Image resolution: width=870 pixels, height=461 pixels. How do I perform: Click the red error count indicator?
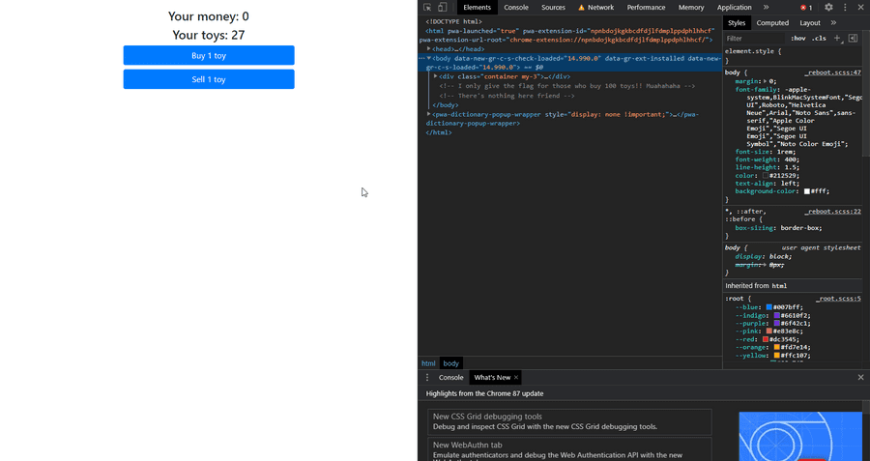806,7
